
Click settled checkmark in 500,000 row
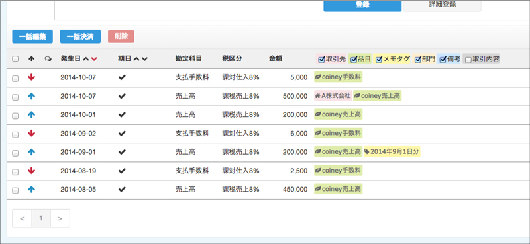point(122,96)
